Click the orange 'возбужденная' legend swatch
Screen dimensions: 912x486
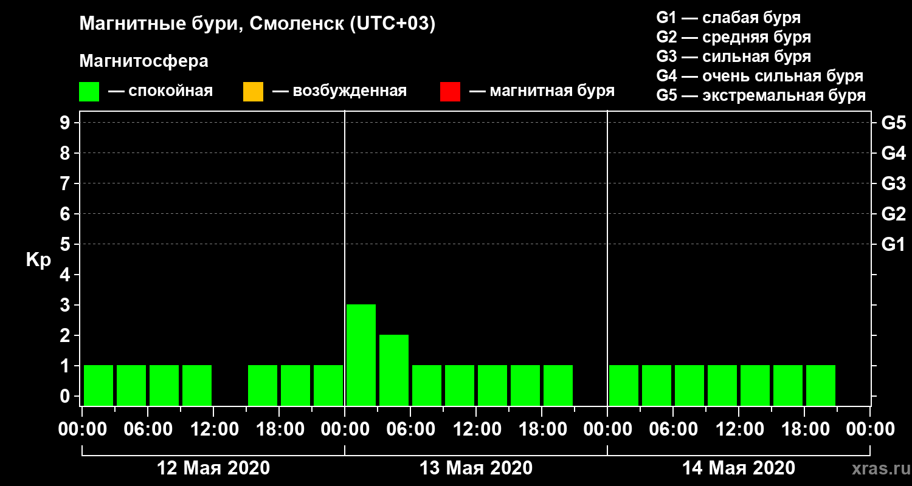click(253, 92)
